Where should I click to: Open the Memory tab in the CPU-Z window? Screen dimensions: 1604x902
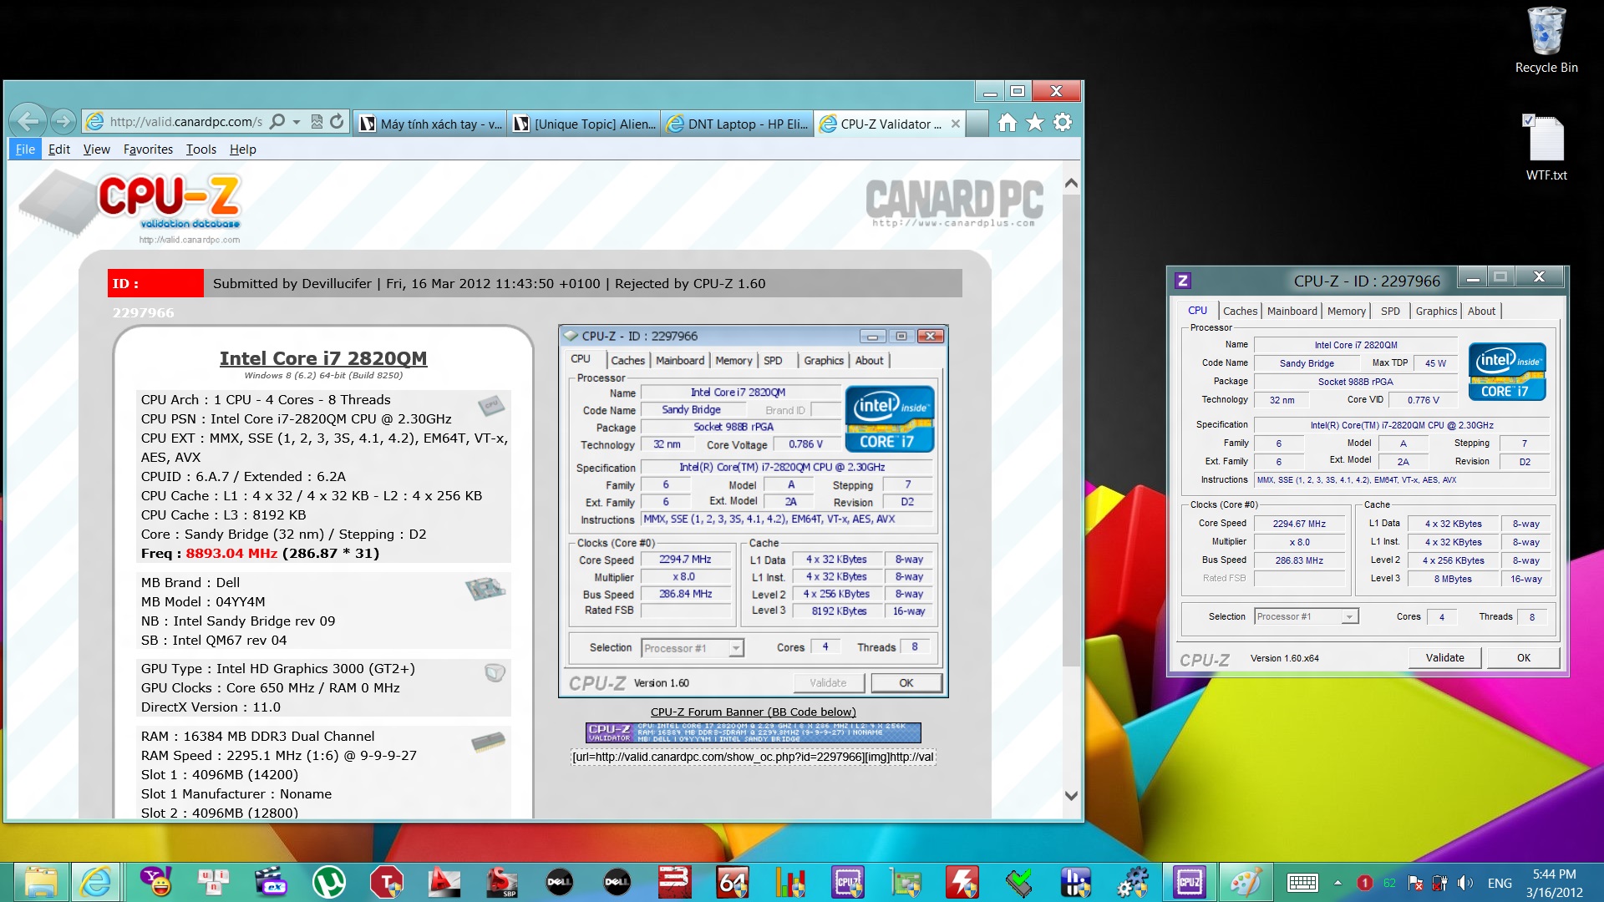(1347, 311)
